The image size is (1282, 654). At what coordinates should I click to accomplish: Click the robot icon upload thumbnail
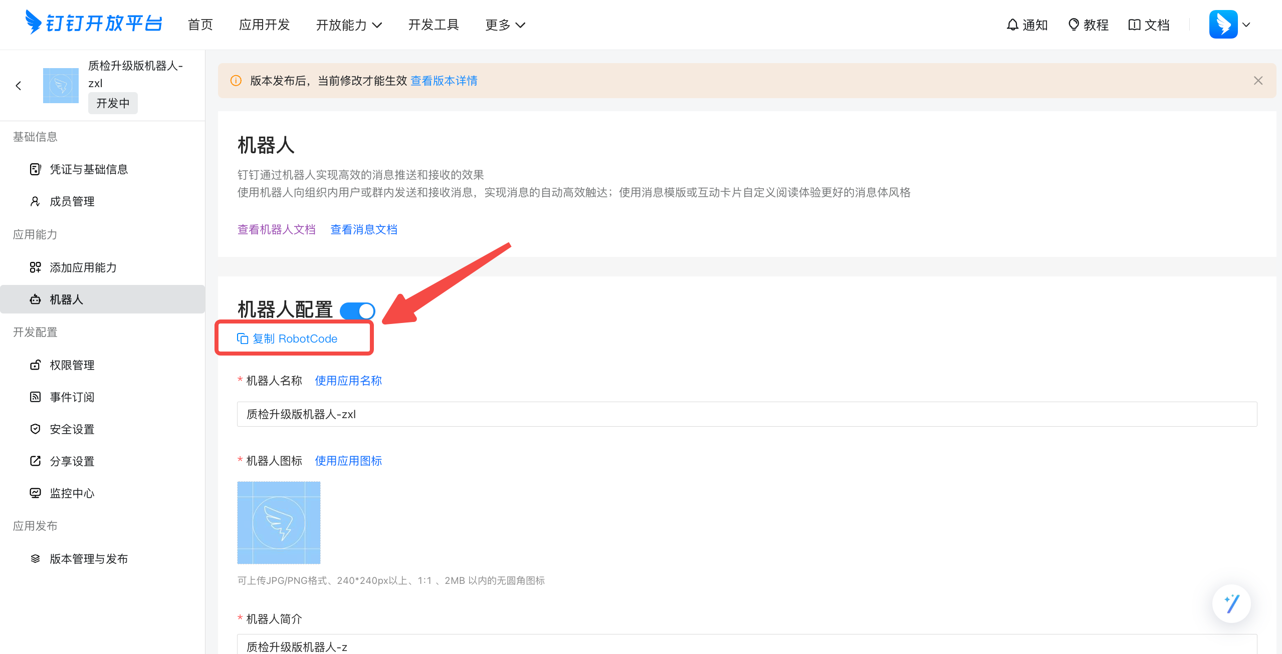click(x=279, y=523)
